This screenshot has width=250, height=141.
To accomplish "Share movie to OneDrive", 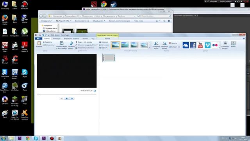I will tap(186, 45).
